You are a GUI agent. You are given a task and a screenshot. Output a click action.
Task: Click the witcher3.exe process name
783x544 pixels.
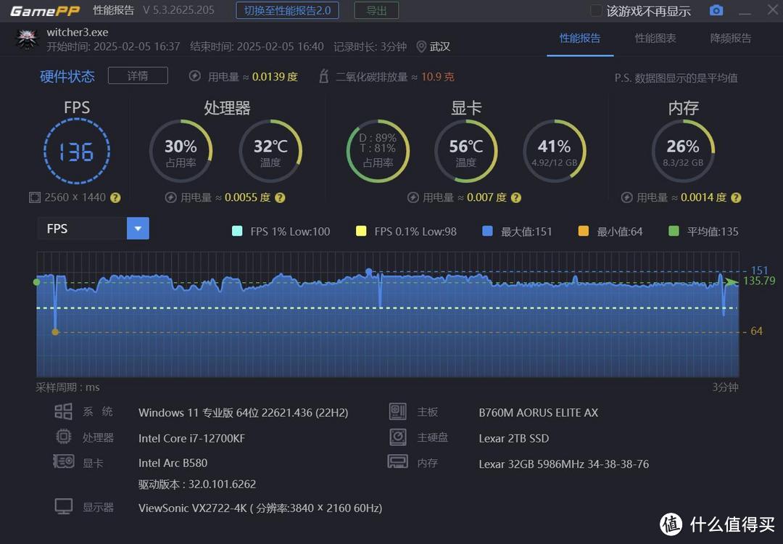pyautogui.click(x=78, y=33)
